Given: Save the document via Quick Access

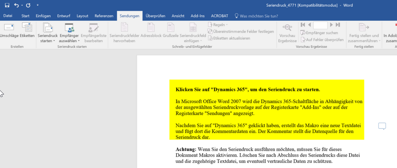Looking at the screenshot, I should coord(7,6).
